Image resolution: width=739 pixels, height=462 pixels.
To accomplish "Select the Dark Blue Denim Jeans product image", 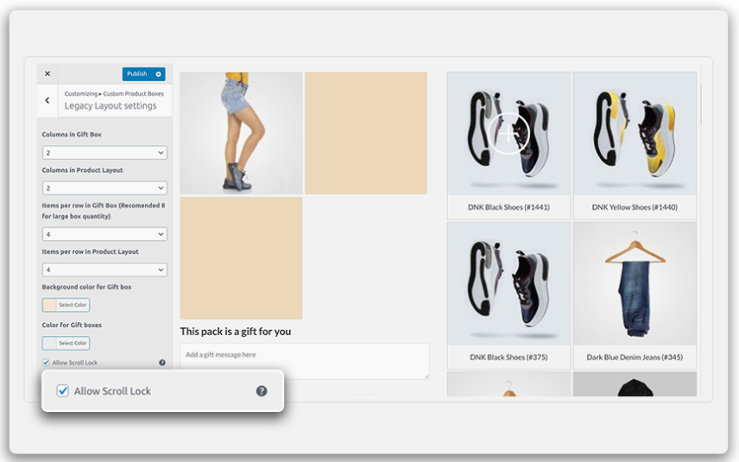I will tap(635, 284).
